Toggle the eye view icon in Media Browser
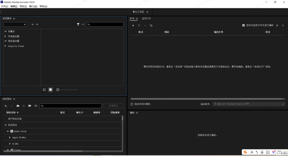 point(83,24)
